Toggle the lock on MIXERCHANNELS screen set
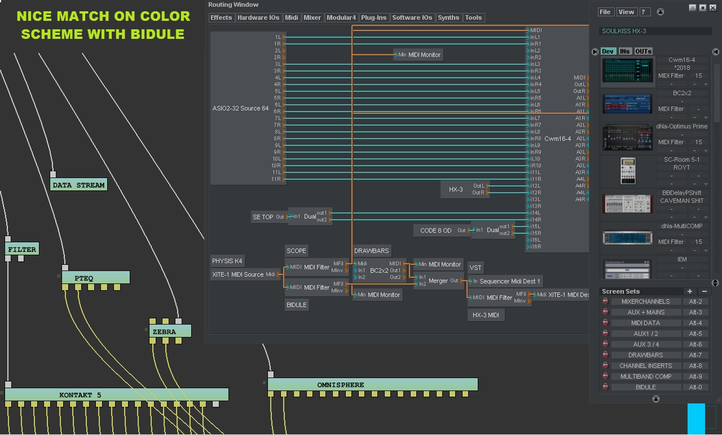Image resolution: width=722 pixels, height=435 pixels. [606, 301]
